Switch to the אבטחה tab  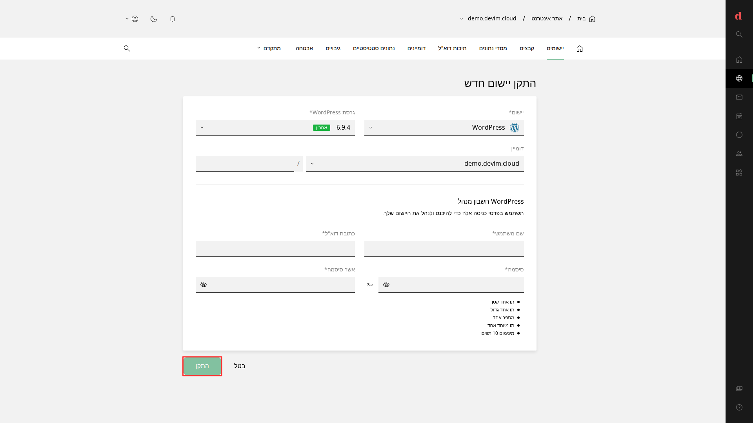coord(304,48)
